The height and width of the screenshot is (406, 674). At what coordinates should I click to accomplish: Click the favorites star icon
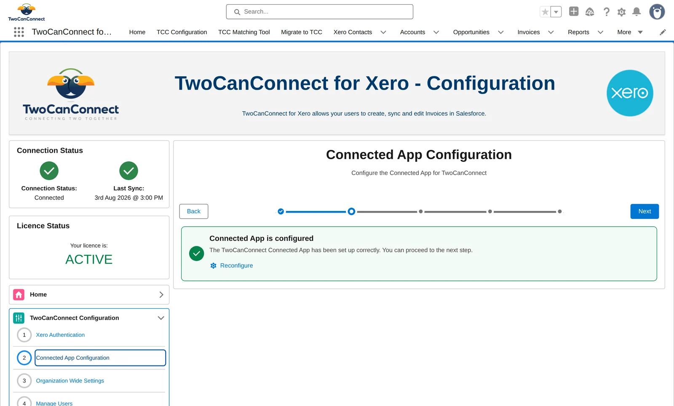click(x=545, y=12)
